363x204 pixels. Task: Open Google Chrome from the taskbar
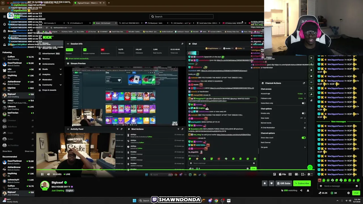[216, 201]
